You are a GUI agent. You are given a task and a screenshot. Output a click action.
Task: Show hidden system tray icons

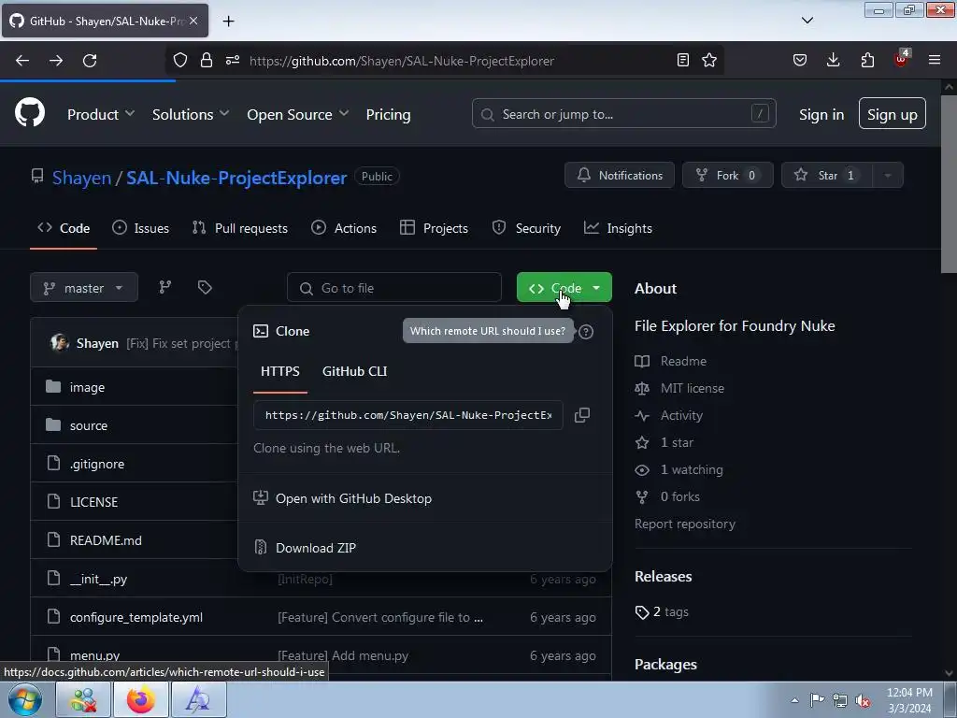pos(794,700)
